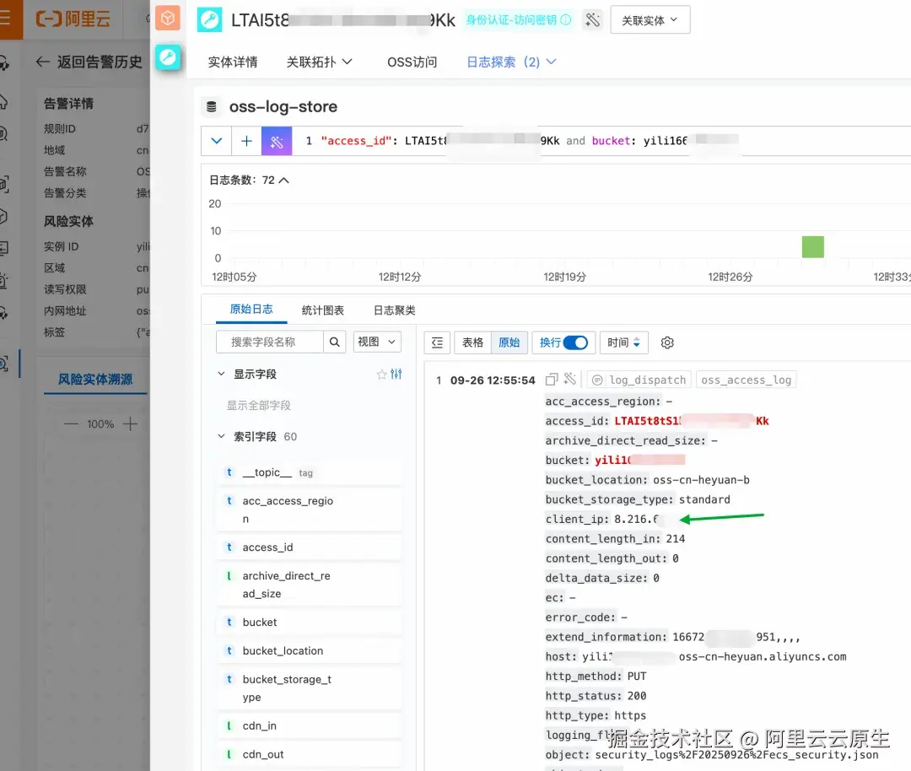Select the cdn_in field
Viewport: 911px width, 771px height.
pyautogui.click(x=309, y=725)
